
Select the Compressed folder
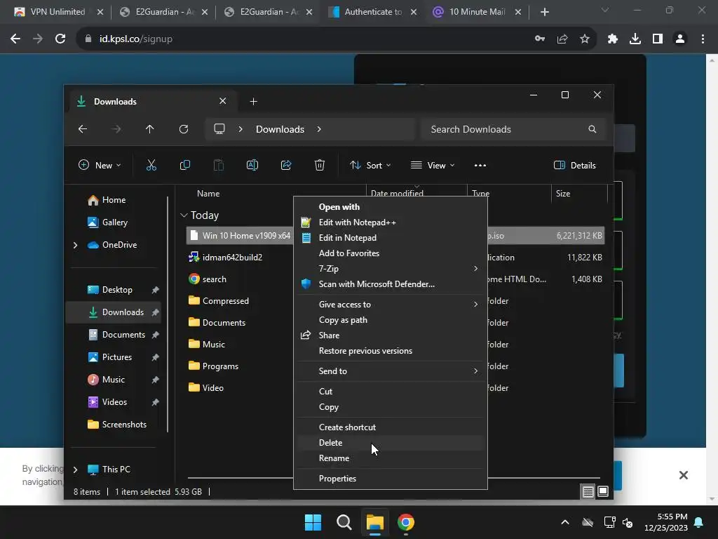tap(225, 300)
